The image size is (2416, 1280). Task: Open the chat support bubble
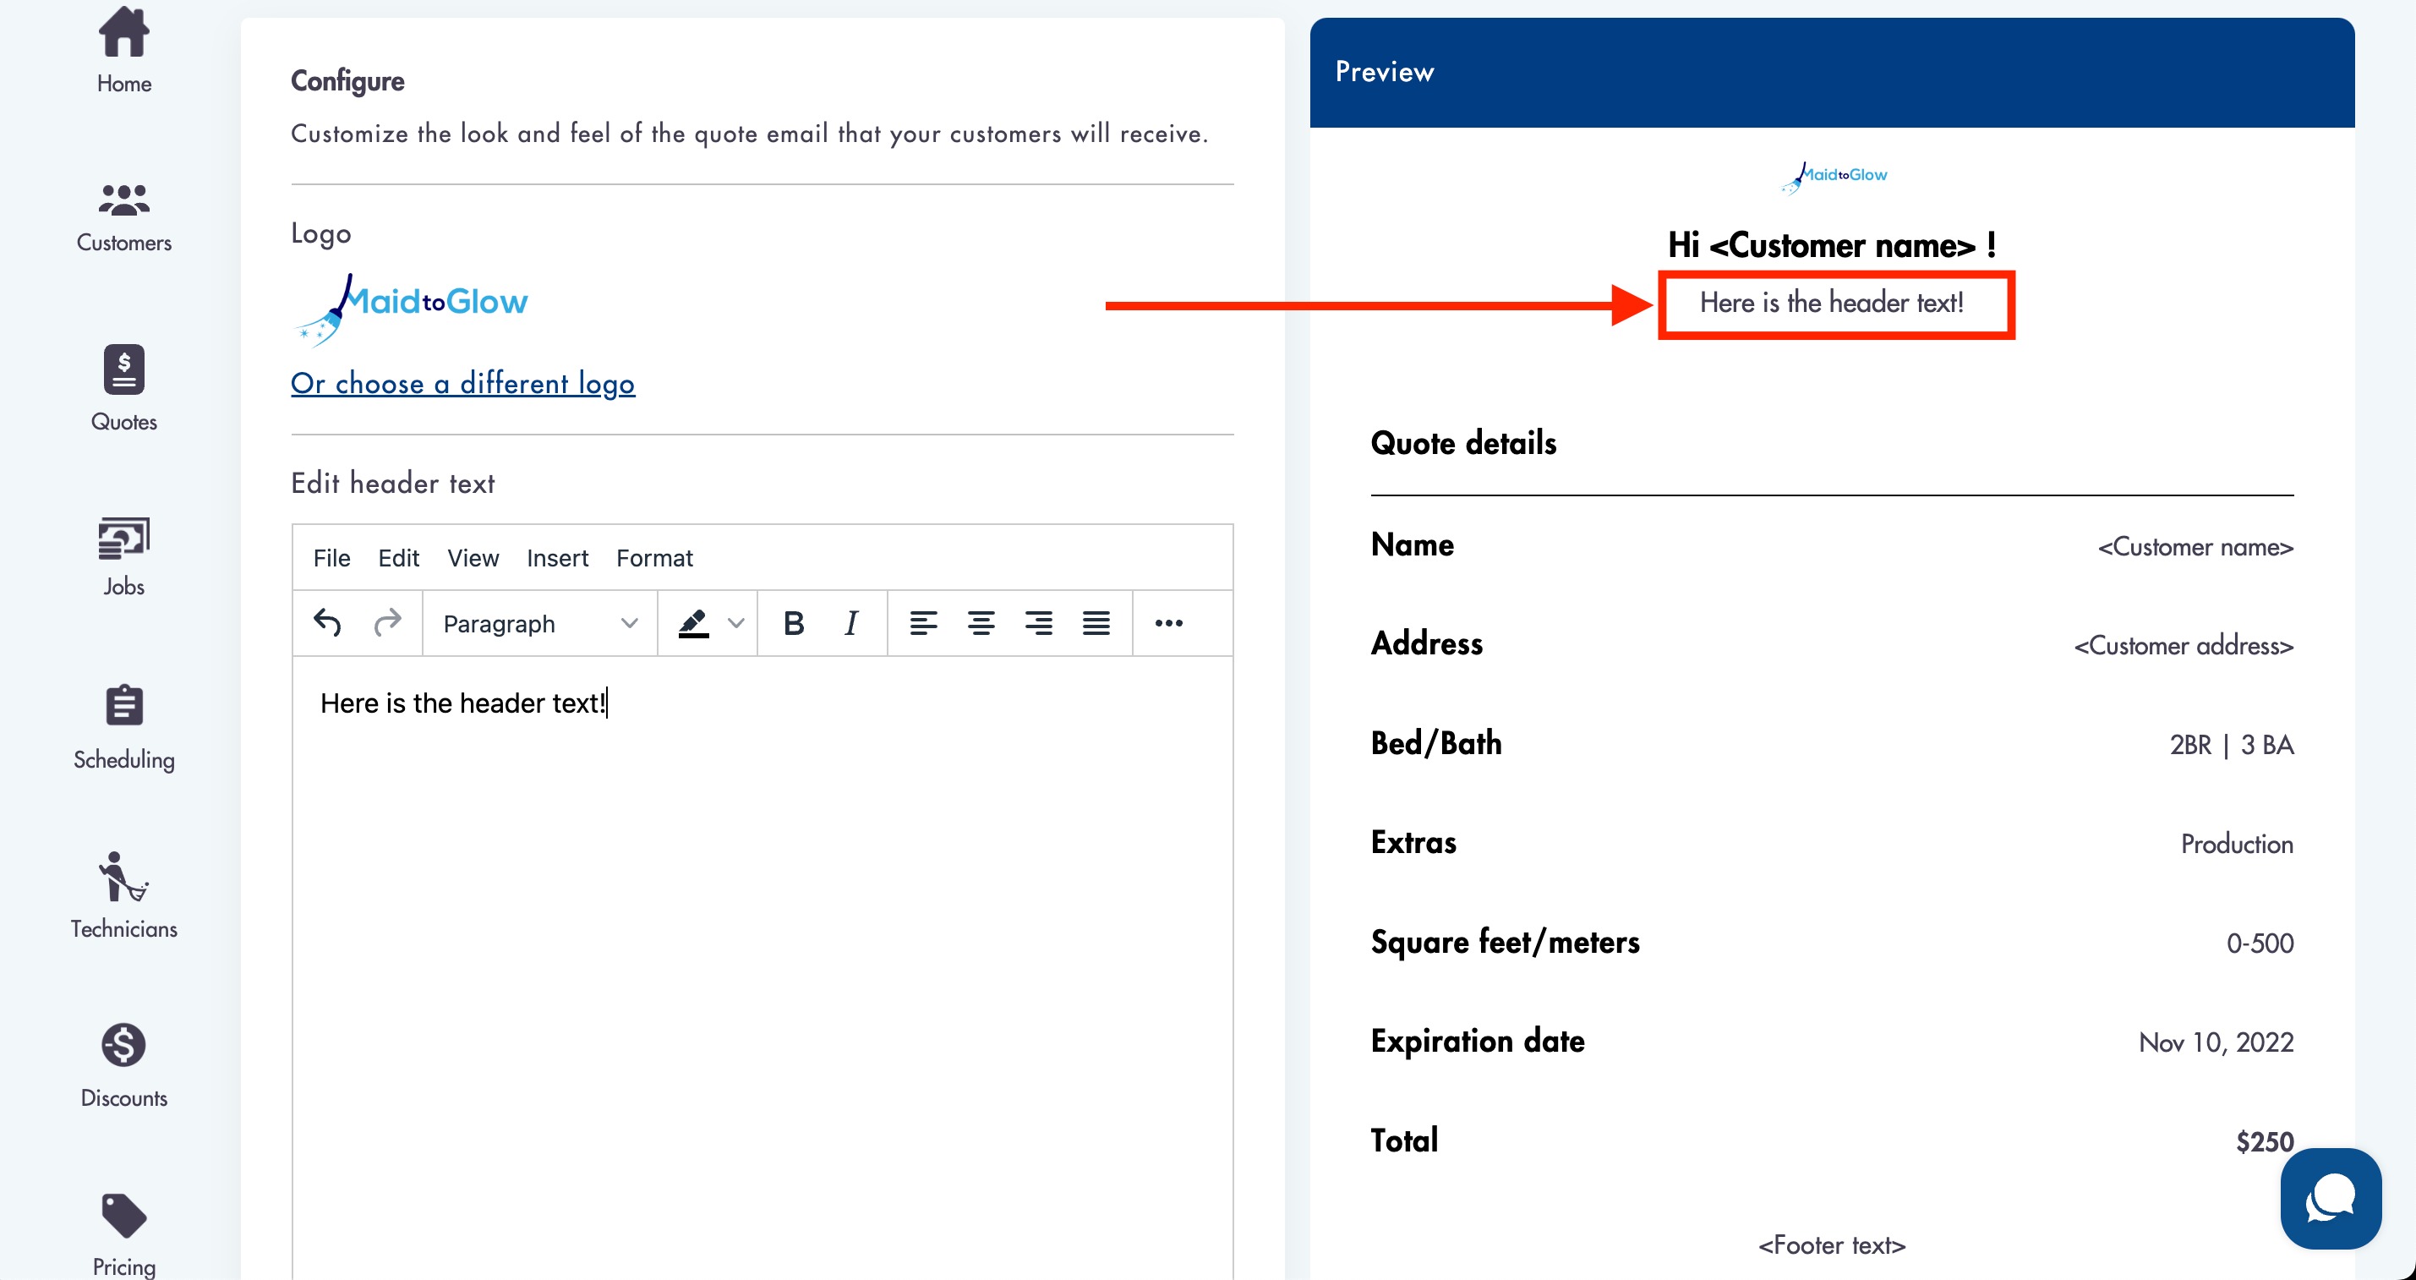tap(2331, 1199)
